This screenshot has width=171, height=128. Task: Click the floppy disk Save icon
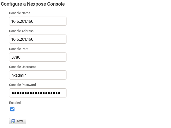point(13,121)
